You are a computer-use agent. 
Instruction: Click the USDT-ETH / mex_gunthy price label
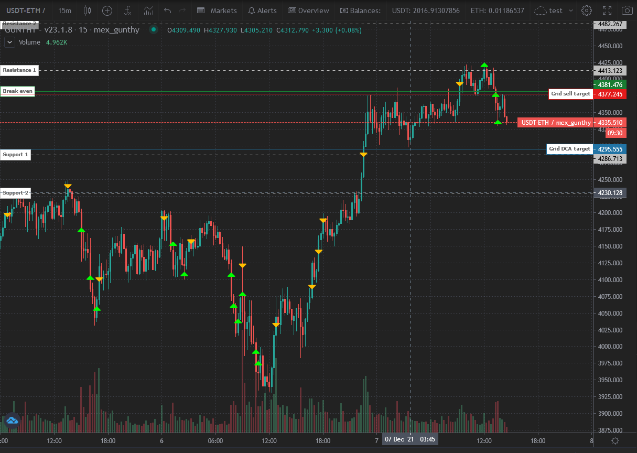555,123
